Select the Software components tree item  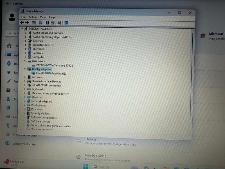click(44, 117)
